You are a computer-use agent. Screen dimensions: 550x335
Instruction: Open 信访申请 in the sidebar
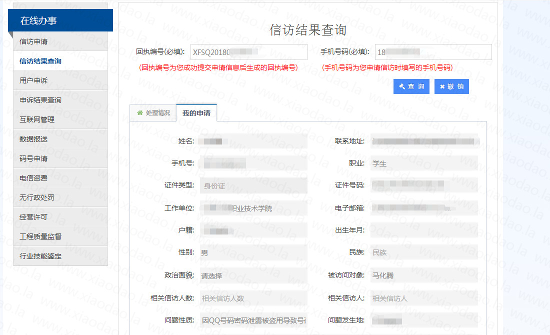(60, 41)
